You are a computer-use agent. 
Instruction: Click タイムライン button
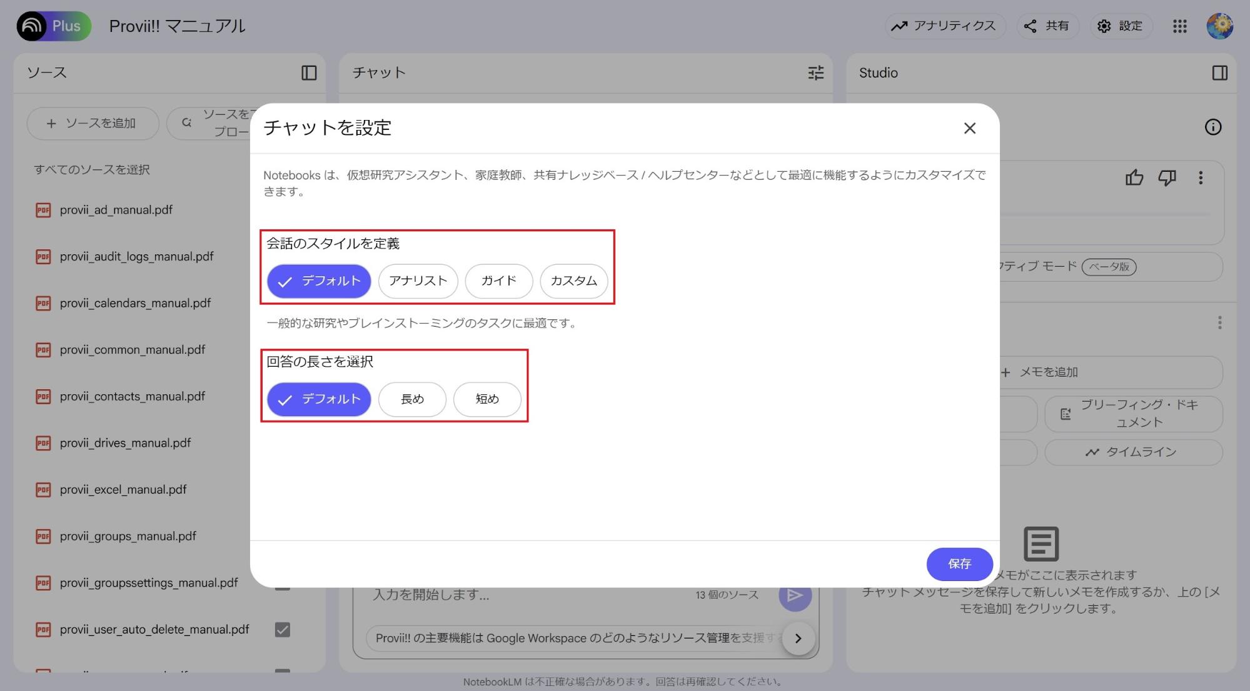pyautogui.click(x=1133, y=452)
